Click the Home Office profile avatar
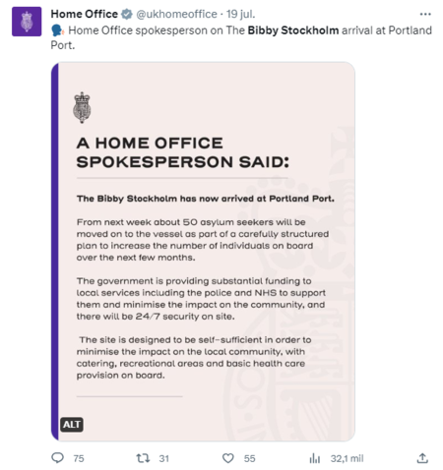443x470 pixels. coord(27,22)
